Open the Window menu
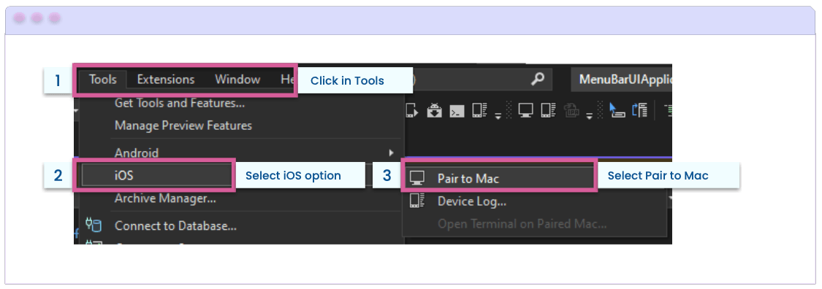This screenshot has width=822, height=289. [x=237, y=80]
